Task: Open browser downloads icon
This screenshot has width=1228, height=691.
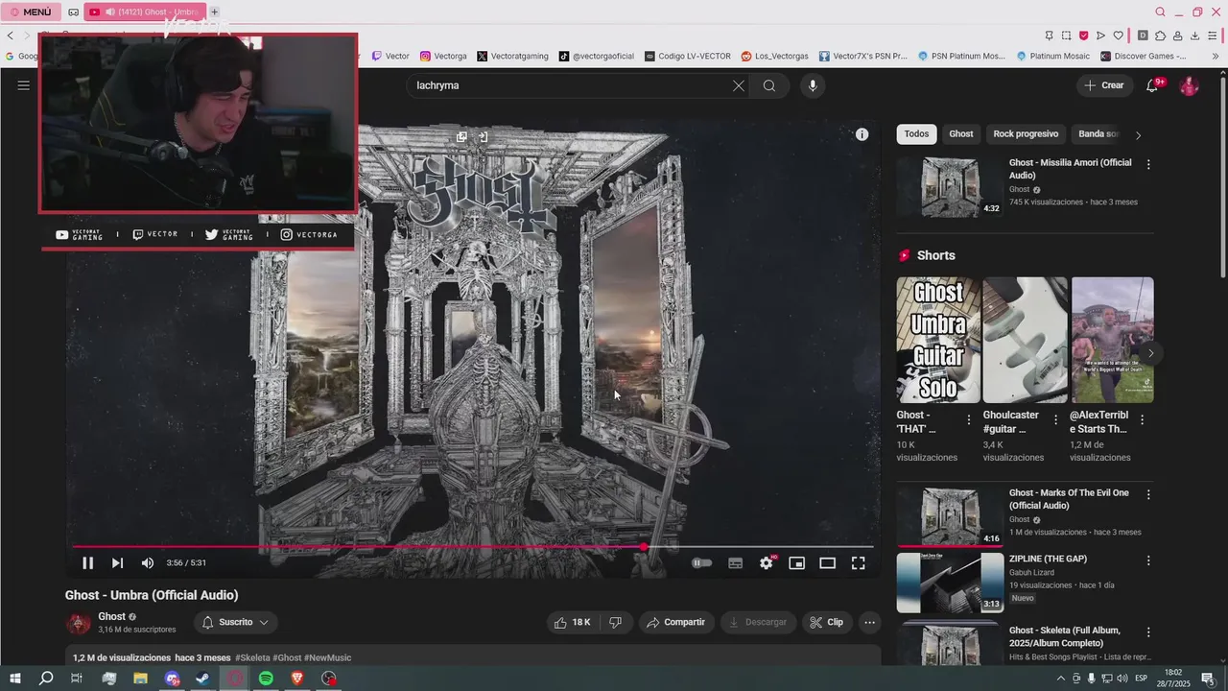Action: [1194, 36]
